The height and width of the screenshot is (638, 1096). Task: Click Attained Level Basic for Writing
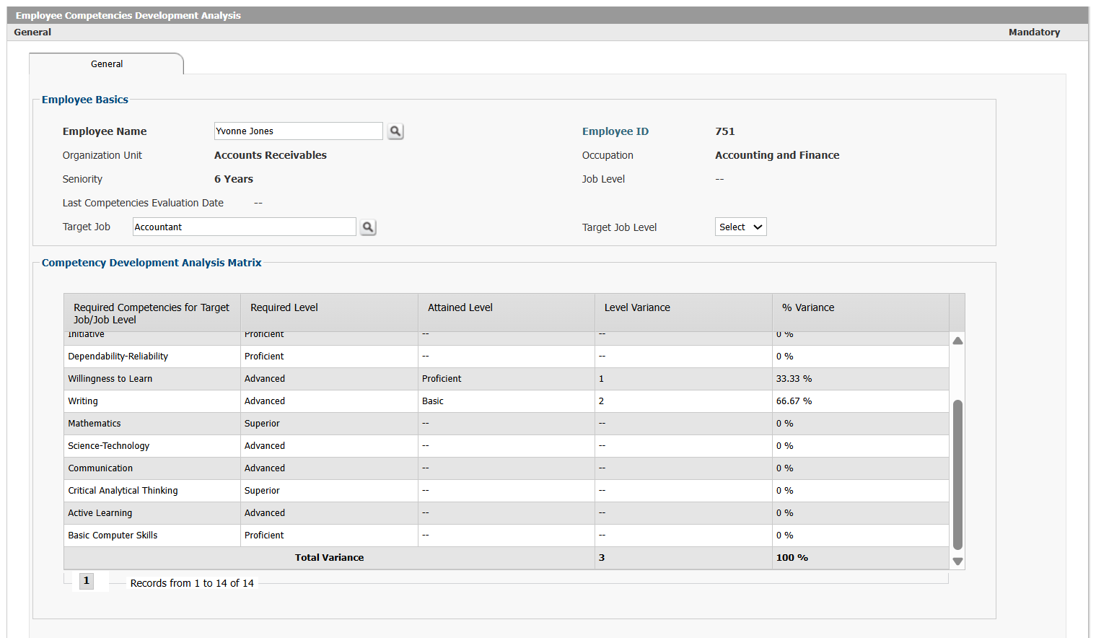[x=433, y=401]
